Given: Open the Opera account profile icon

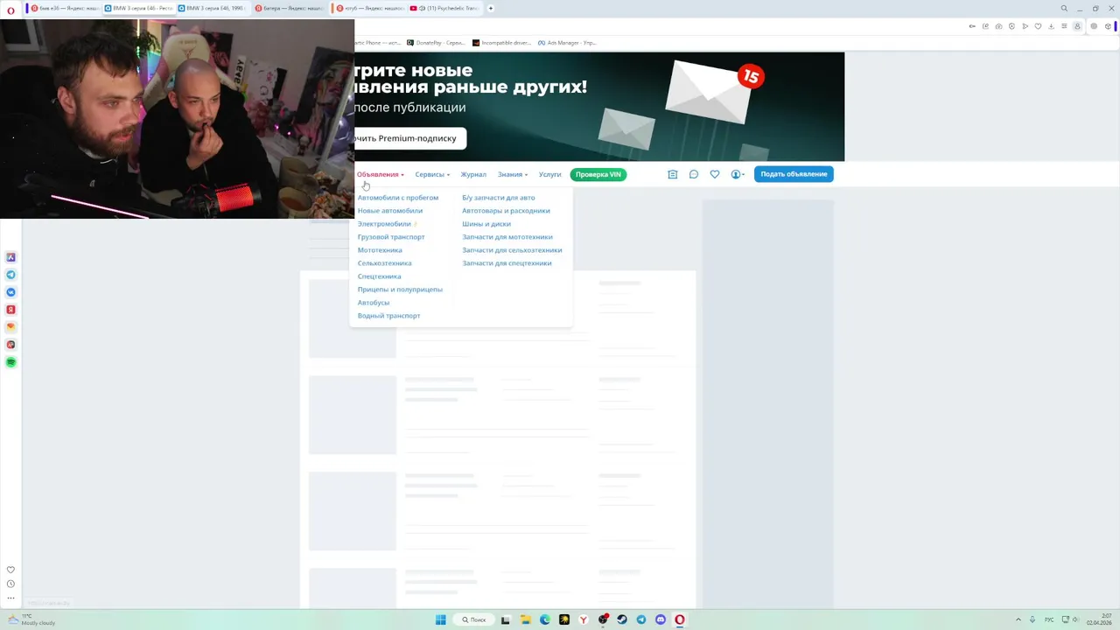Looking at the screenshot, I should tap(1077, 26).
